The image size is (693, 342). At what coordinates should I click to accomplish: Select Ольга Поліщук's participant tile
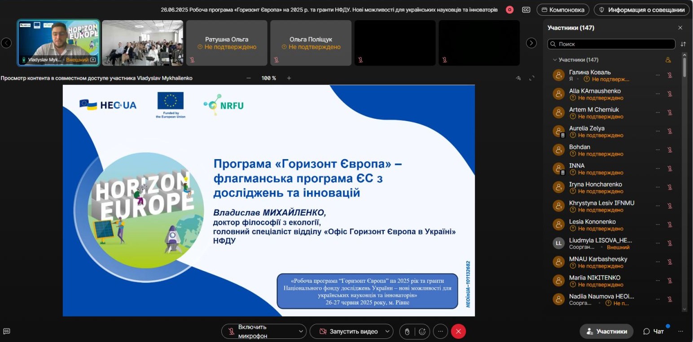[x=311, y=43]
